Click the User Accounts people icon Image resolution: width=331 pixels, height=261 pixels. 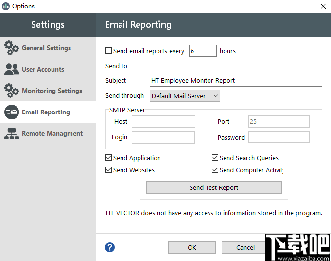(x=12, y=70)
